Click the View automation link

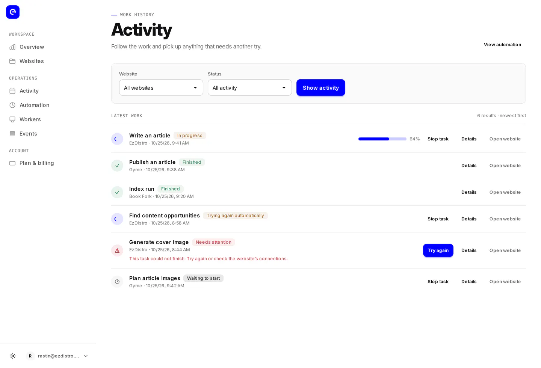(x=502, y=45)
